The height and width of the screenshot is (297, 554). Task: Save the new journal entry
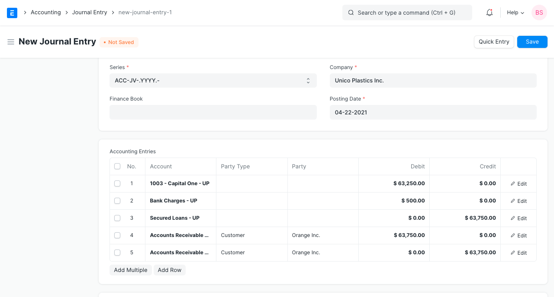(532, 41)
